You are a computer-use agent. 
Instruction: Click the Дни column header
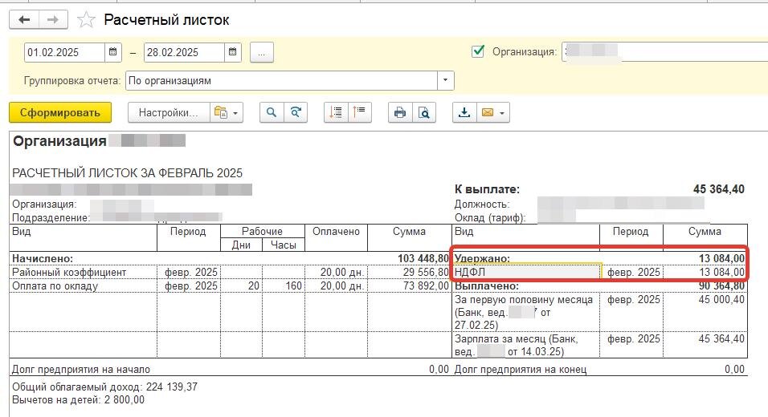coord(242,245)
